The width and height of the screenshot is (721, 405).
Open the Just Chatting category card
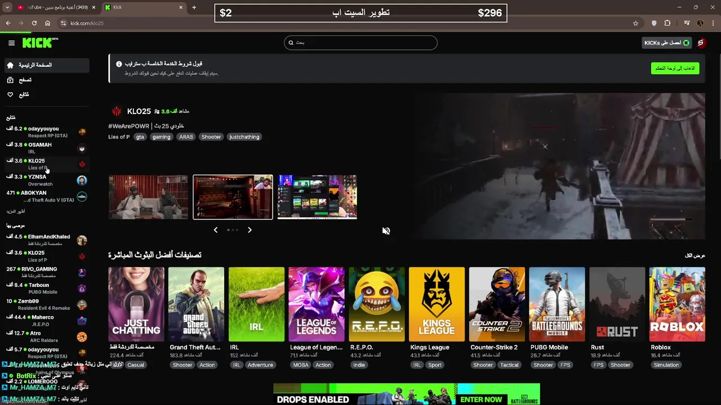click(136, 304)
